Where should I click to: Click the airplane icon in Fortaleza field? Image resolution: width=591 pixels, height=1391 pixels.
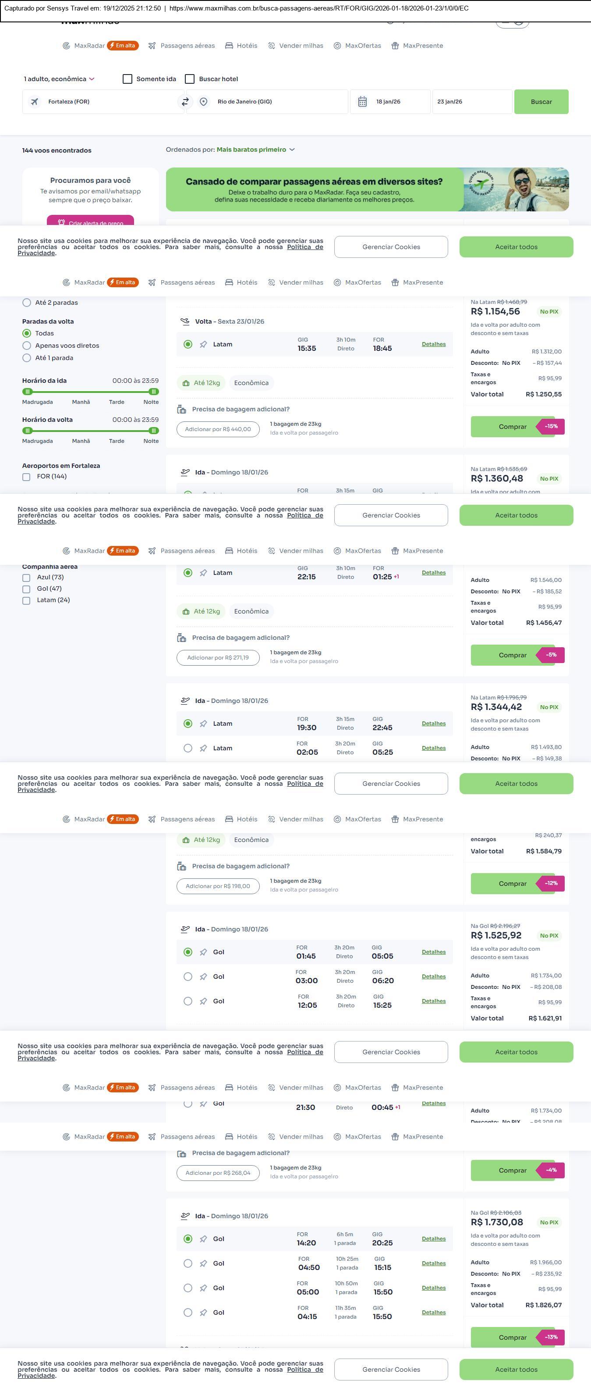pyautogui.click(x=35, y=101)
